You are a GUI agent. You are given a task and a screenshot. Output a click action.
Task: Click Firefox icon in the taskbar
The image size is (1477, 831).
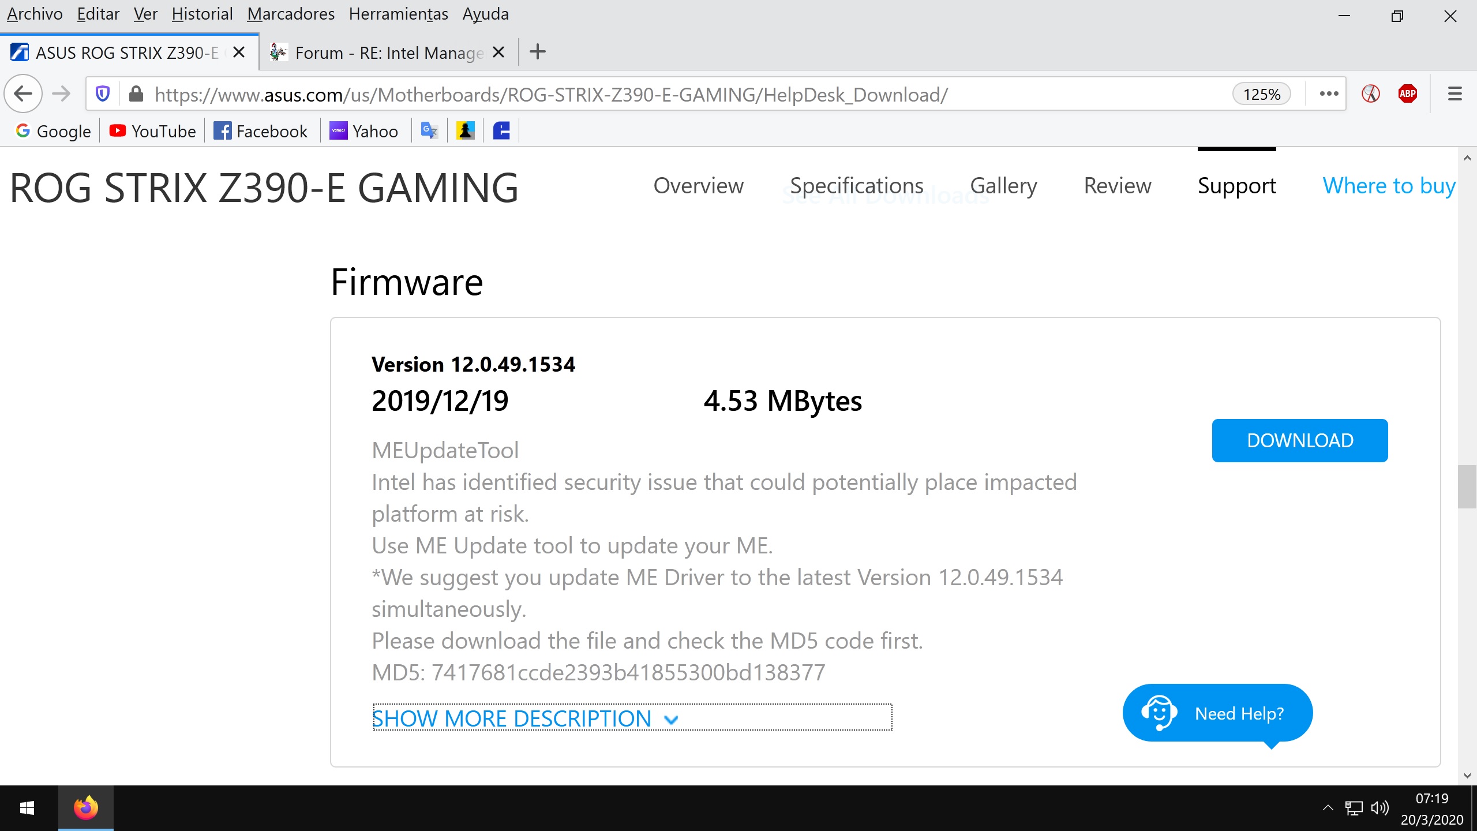click(x=86, y=808)
